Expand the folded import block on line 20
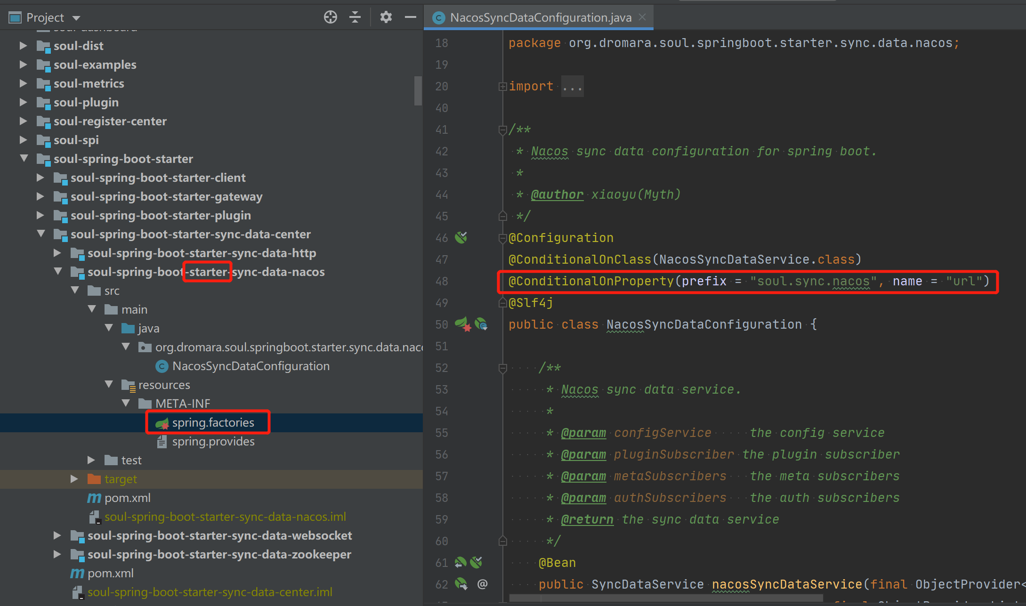Screen dimensions: 1026x606 coord(502,87)
